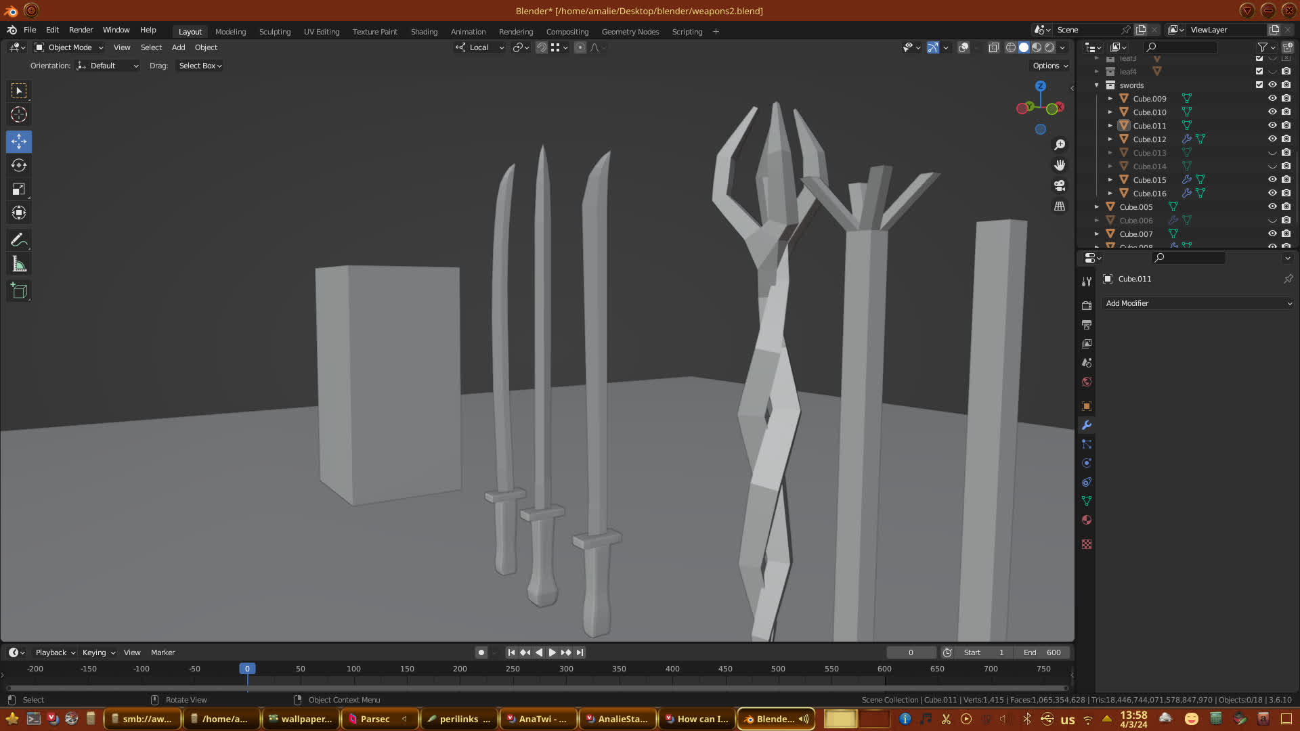The image size is (1300, 731).
Task: Open the Object Mode dropdown
Action: coord(69,47)
